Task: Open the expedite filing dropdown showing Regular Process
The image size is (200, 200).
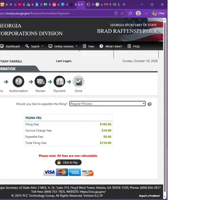Action: coord(108,104)
